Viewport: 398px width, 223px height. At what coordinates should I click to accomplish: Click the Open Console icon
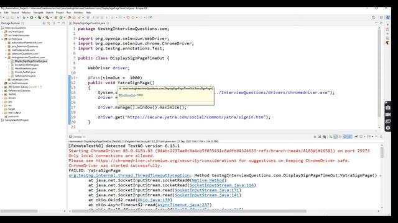pyautogui.click(x=369, y=137)
